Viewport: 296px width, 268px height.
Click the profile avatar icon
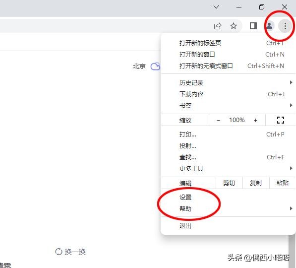point(269,26)
